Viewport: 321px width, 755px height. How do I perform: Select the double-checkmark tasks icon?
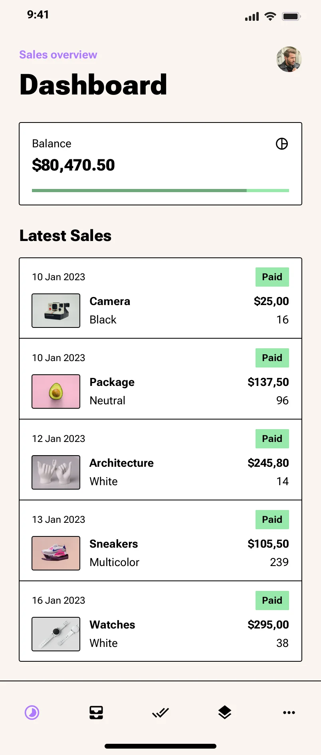pyautogui.click(x=160, y=712)
